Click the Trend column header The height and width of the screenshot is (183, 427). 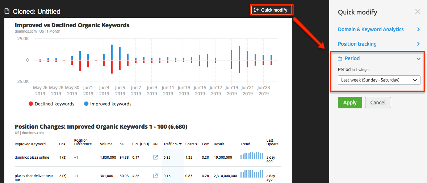(x=245, y=144)
